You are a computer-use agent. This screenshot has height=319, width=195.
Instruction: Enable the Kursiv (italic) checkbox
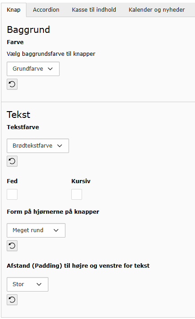[x=77, y=194]
